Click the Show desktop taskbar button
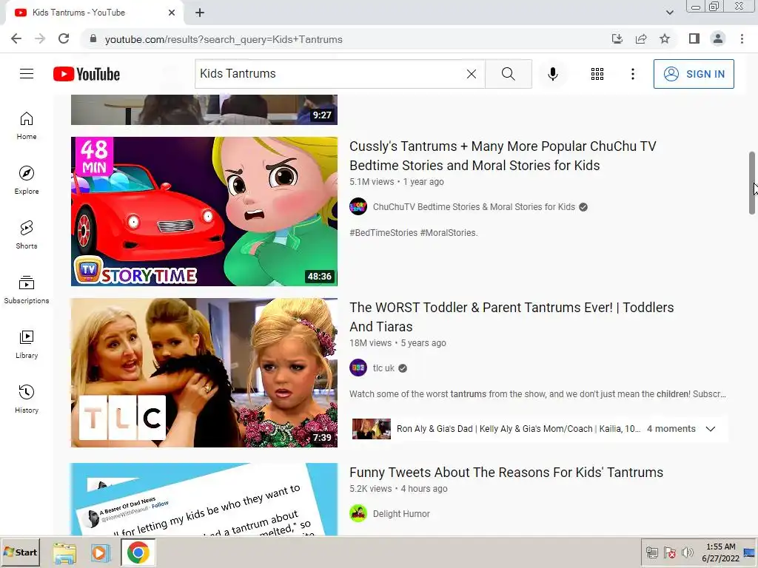 click(749, 552)
